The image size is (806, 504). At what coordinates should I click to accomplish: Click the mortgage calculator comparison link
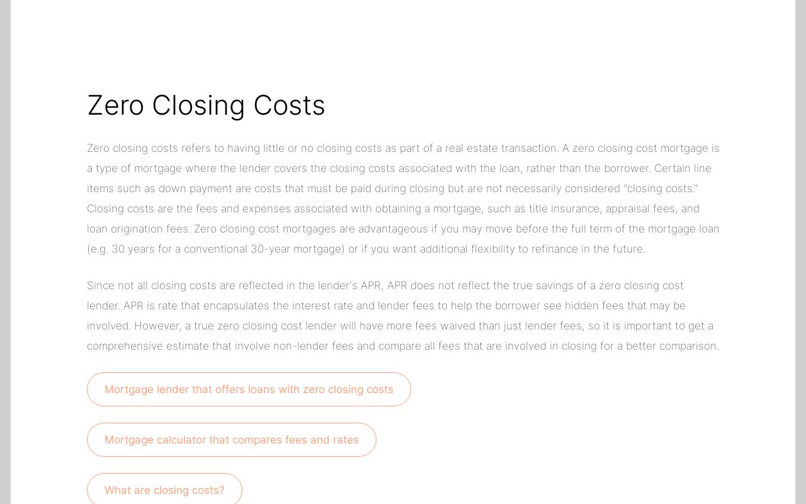coord(232,440)
